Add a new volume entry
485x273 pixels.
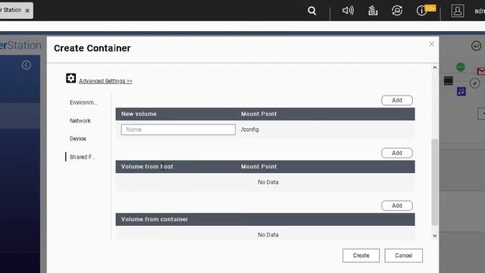tap(397, 100)
